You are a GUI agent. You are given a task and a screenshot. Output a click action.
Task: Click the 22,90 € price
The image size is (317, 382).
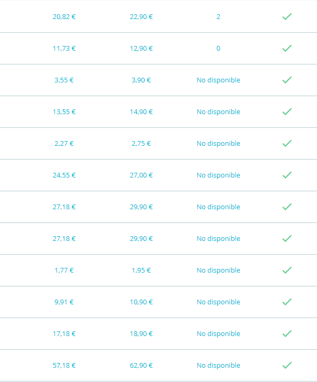tap(141, 16)
